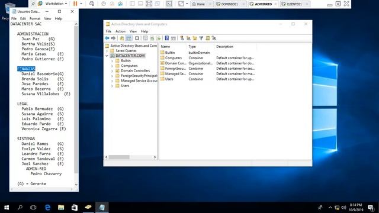
Task: Open the dropdown arrow beside Pause button
Action: [x=81, y=4]
